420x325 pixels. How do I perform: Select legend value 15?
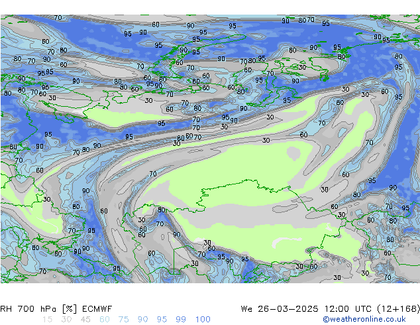(x=47, y=320)
